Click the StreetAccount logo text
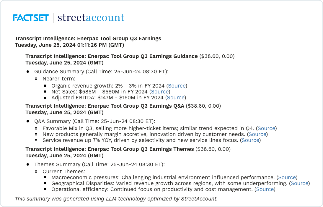 [91, 18]
